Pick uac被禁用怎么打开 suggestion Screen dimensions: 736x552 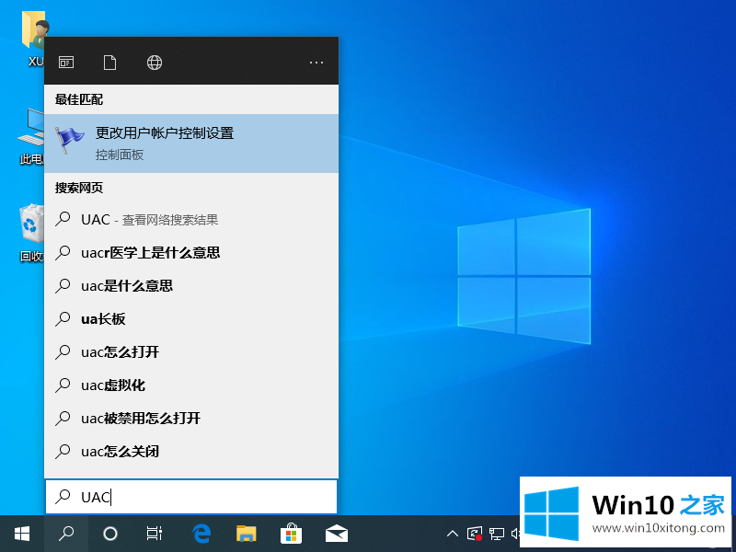[x=191, y=418]
